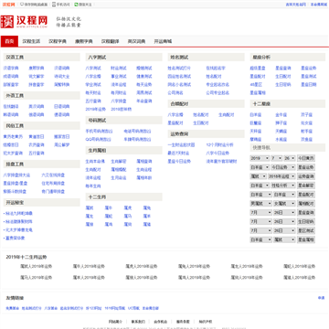This screenshot has height=329, width=329.
Task: Open the 事业测试 link
Action: (x=119, y=77)
